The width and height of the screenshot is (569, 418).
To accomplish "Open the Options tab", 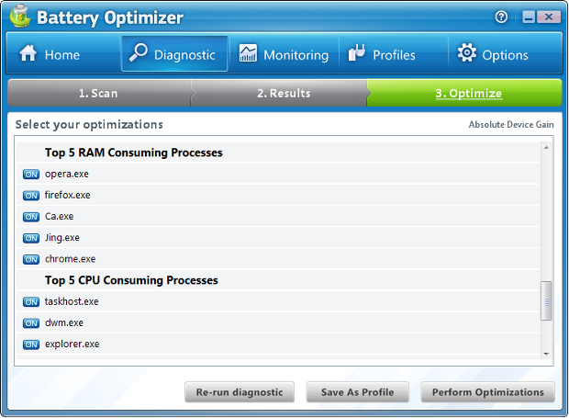I will click(505, 53).
